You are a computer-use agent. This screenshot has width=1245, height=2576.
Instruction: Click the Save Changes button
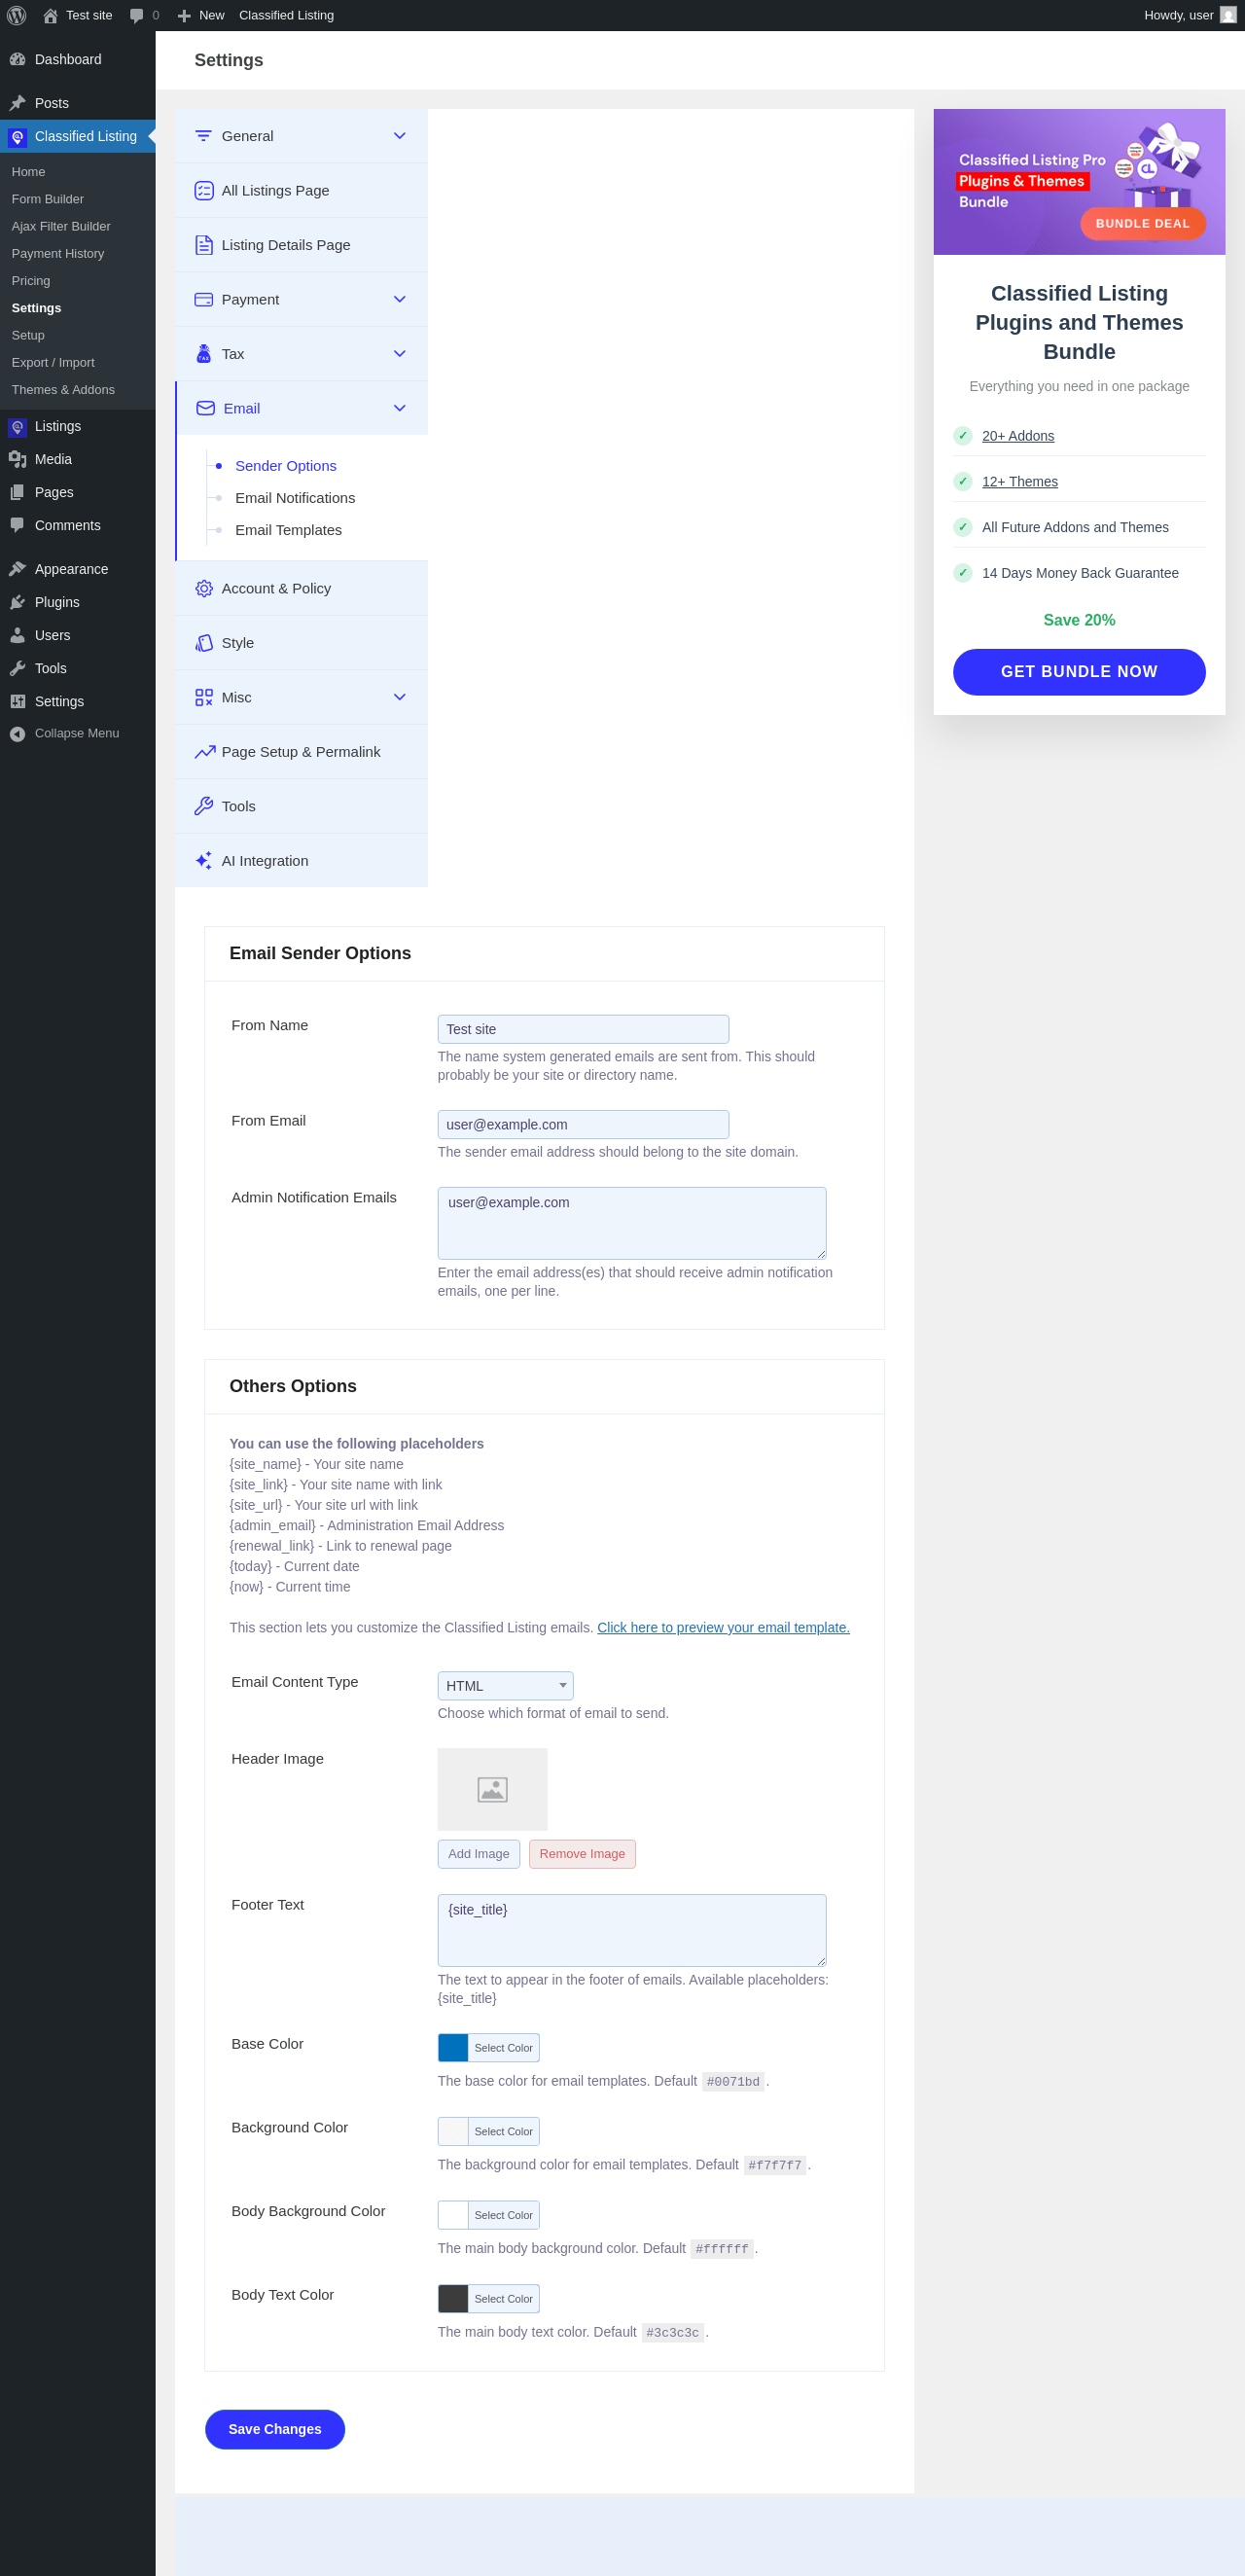(275, 2430)
